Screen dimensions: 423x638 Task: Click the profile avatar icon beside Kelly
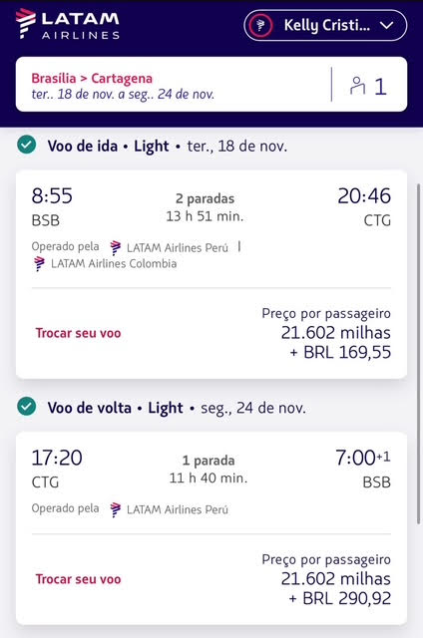point(260,25)
